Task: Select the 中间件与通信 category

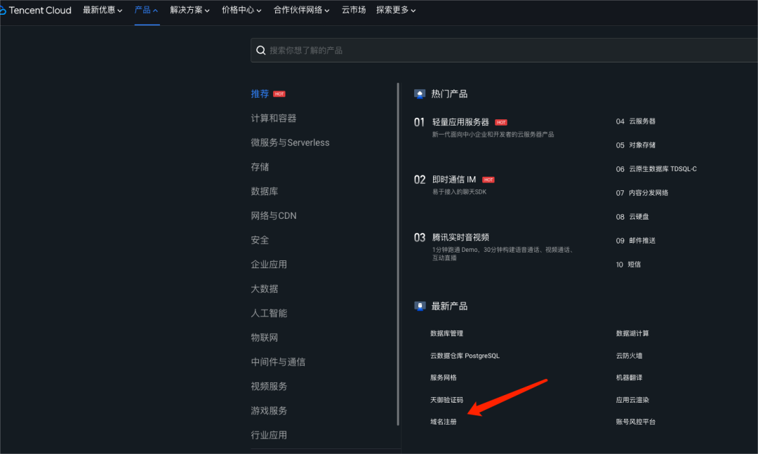Action: coord(278,361)
